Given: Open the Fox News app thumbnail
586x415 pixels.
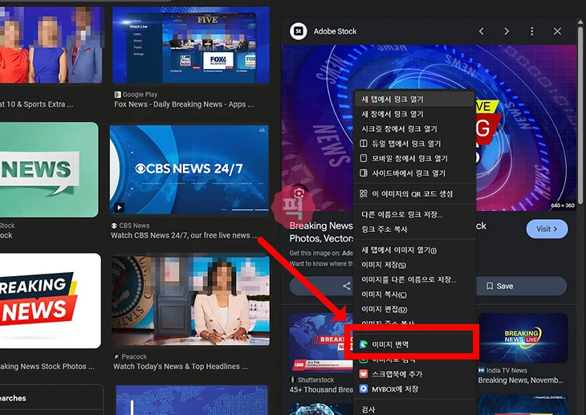Looking at the screenshot, I should pyautogui.click(x=191, y=45).
